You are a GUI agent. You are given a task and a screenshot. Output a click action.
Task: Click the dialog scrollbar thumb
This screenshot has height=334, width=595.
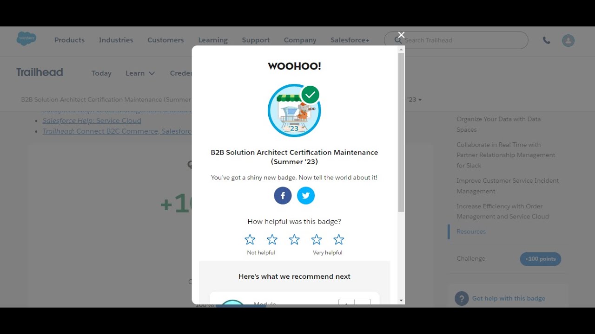(401, 133)
